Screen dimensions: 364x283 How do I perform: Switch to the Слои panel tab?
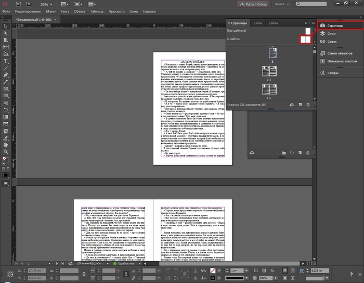coord(257,23)
